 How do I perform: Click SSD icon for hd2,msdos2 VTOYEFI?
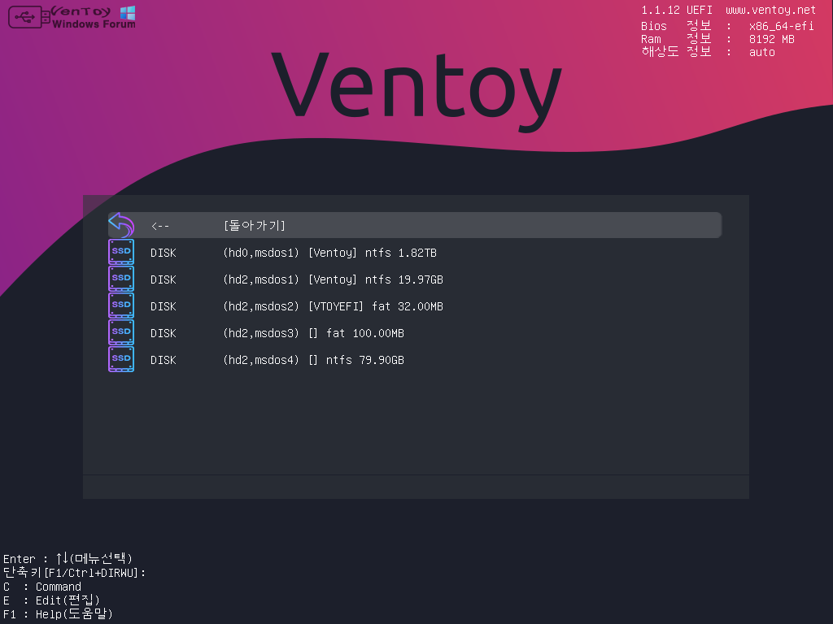point(121,305)
